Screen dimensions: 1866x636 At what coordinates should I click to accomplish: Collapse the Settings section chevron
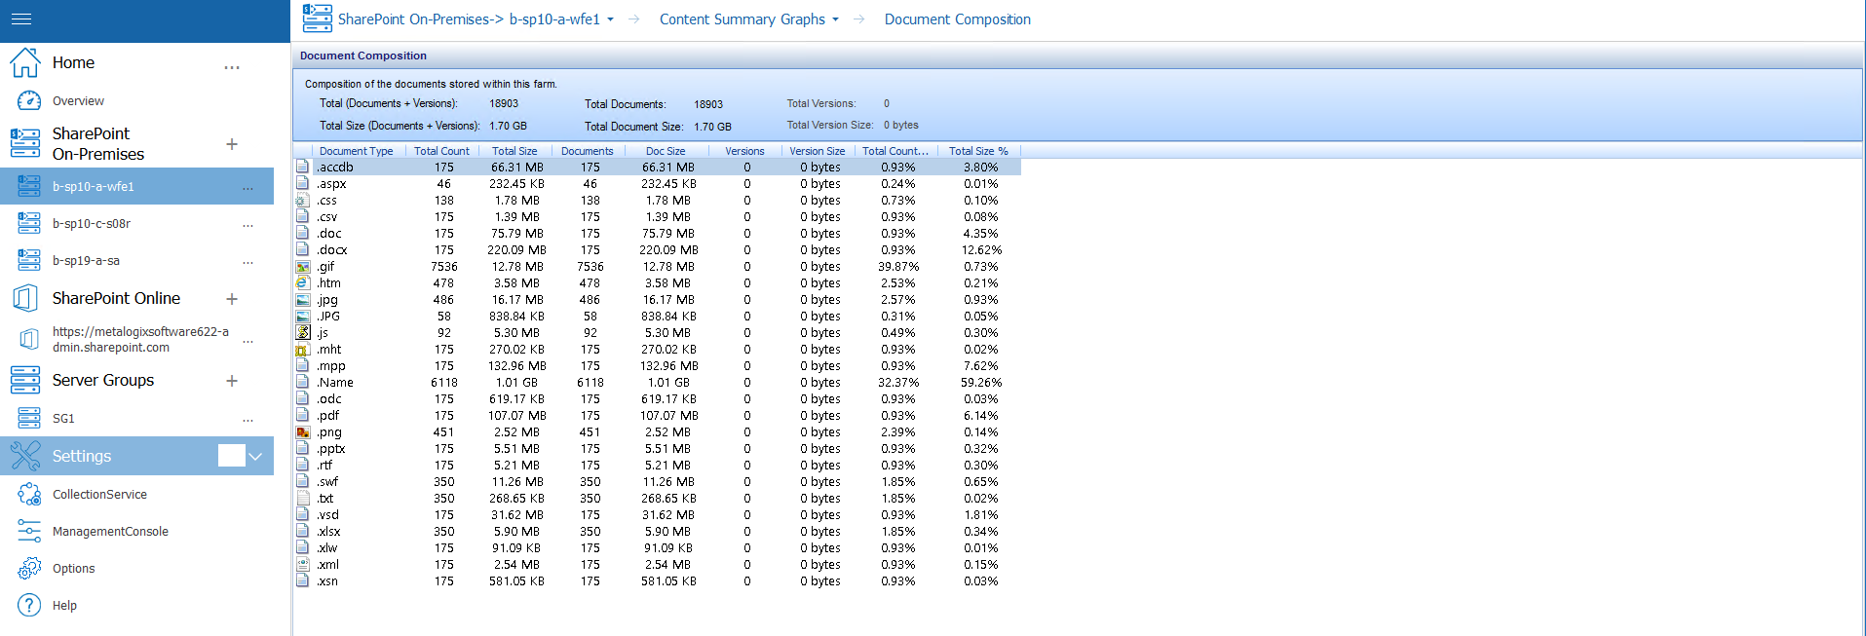coord(255,456)
